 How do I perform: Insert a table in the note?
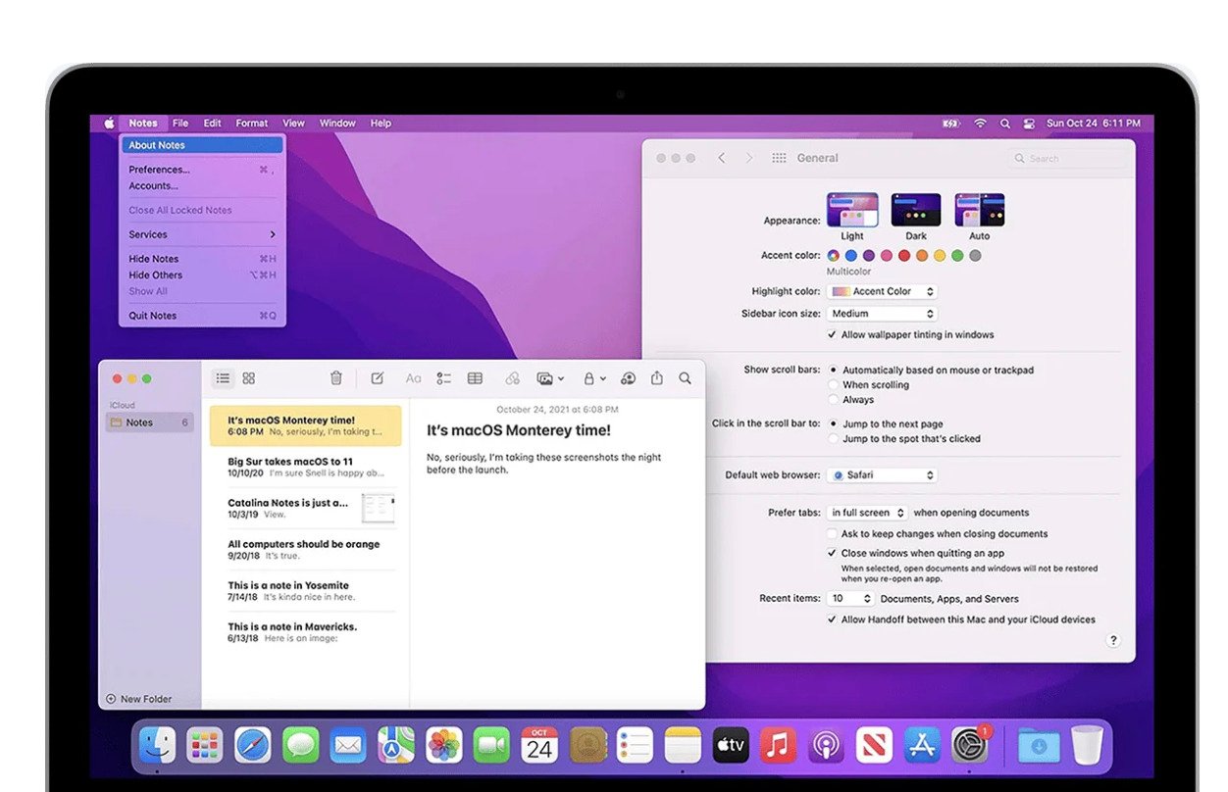(475, 378)
